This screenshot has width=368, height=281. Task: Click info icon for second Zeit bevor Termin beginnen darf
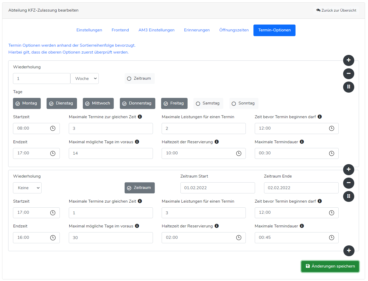coord(320,201)
